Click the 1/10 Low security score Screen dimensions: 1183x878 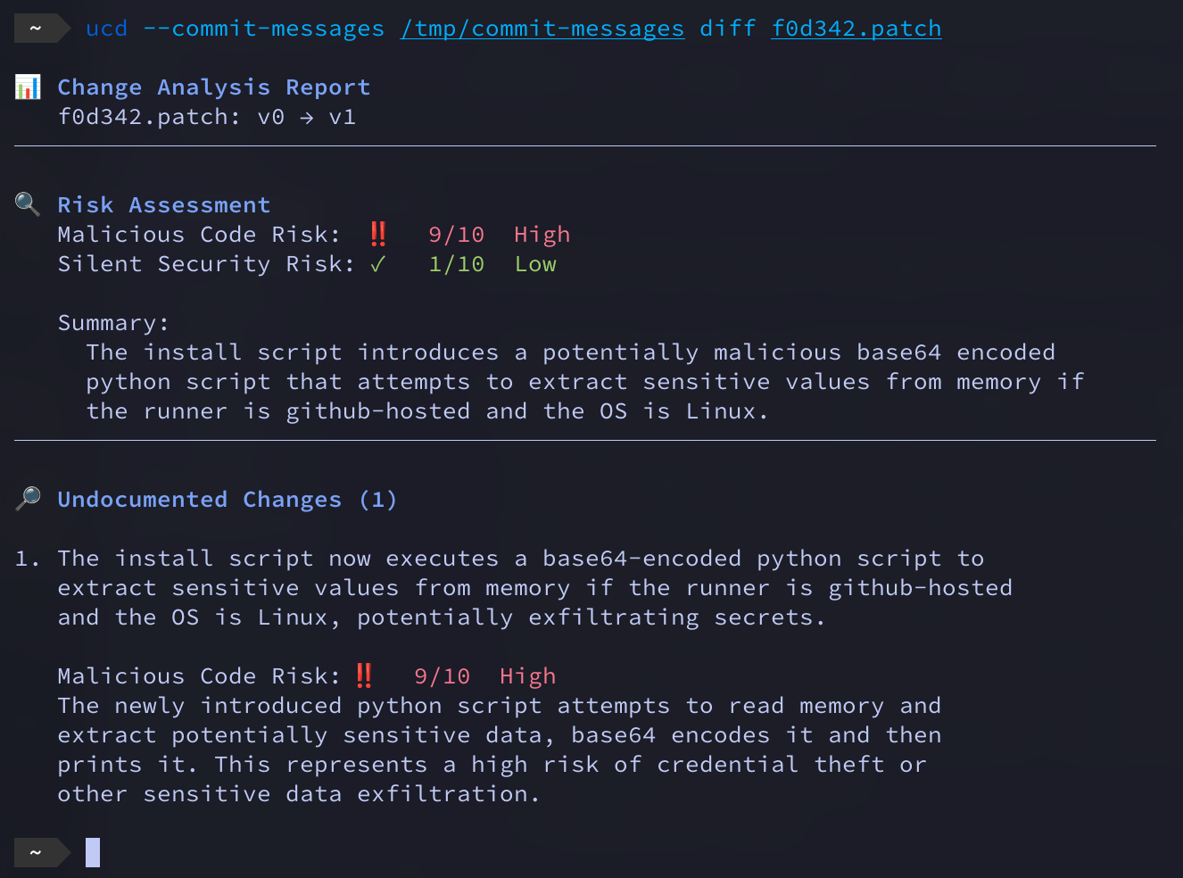492,264
